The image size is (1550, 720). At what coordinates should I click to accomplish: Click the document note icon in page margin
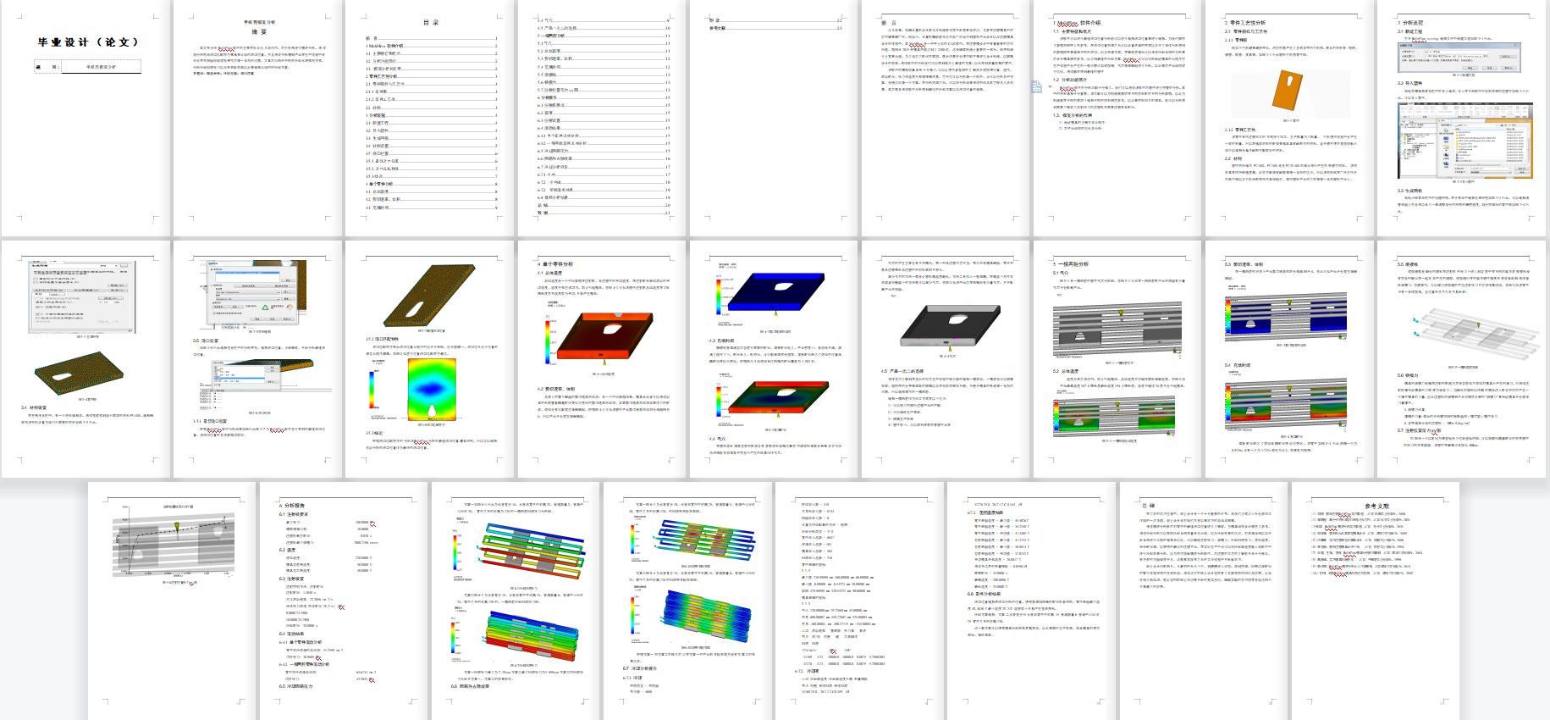point(1037,86)
